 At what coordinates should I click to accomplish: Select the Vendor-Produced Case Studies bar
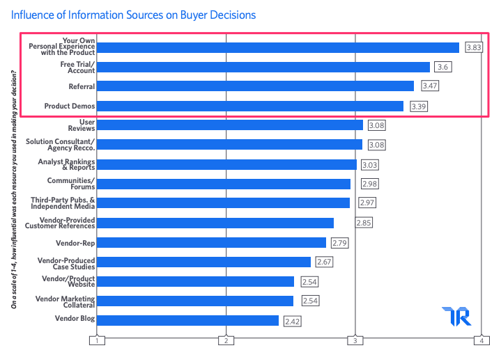click(203, 262)
